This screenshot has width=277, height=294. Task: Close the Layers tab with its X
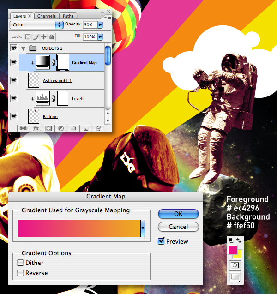click(x=30, y=16)
